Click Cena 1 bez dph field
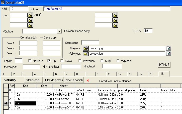Viewport: 182px width, 114px height. [28, 43]
